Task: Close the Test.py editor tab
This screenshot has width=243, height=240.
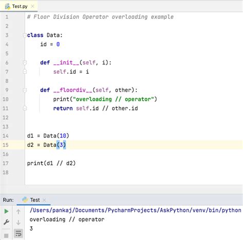Action: click(32, 7)
